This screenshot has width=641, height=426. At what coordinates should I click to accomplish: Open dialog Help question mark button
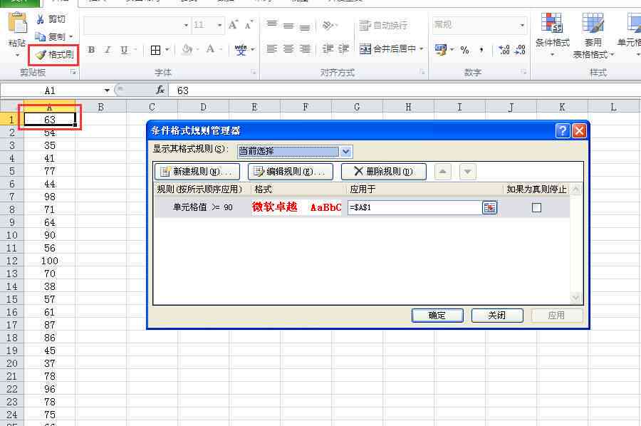[563, 131]
